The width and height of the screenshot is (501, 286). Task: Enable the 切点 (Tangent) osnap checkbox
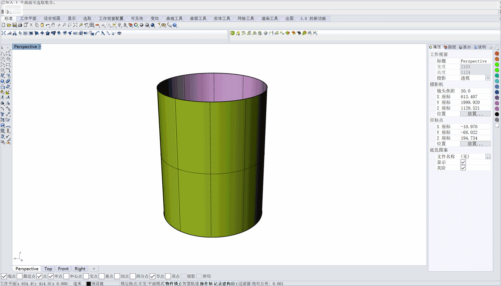click(x=117, y=276)
